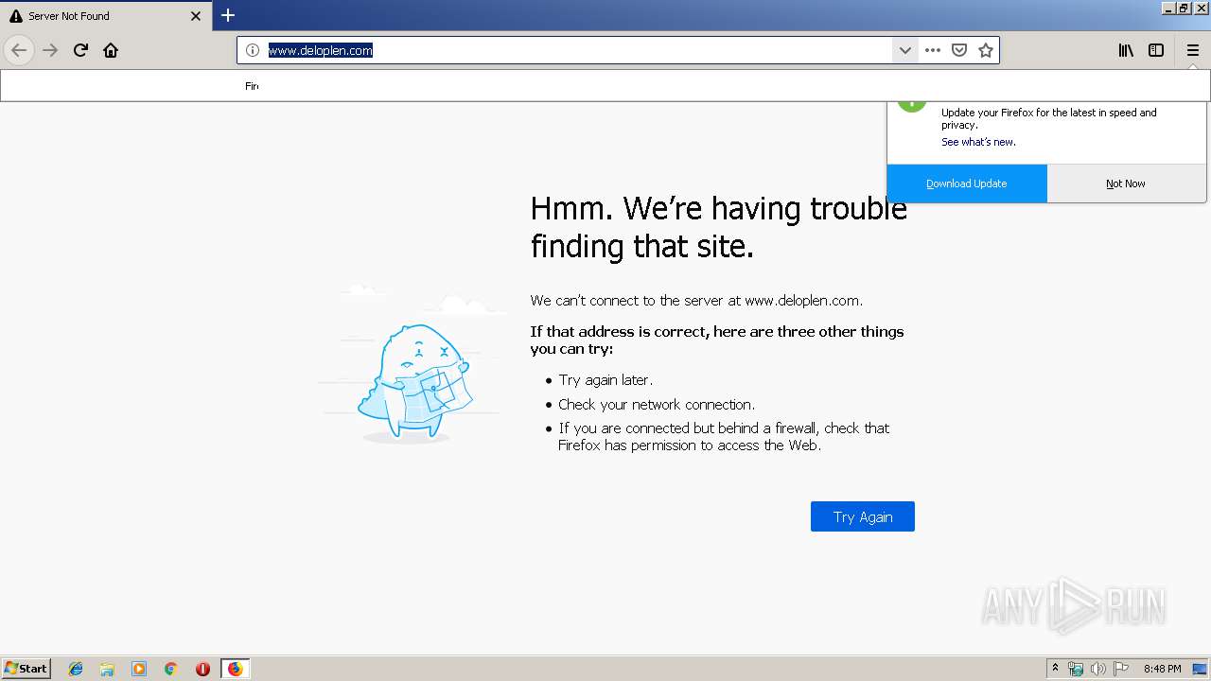Reload the current page
1211x681 pixels.
click(80, 50)
